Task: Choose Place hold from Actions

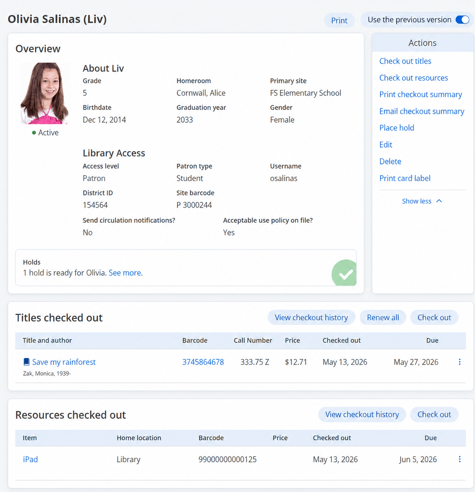Action: point(397,128)
